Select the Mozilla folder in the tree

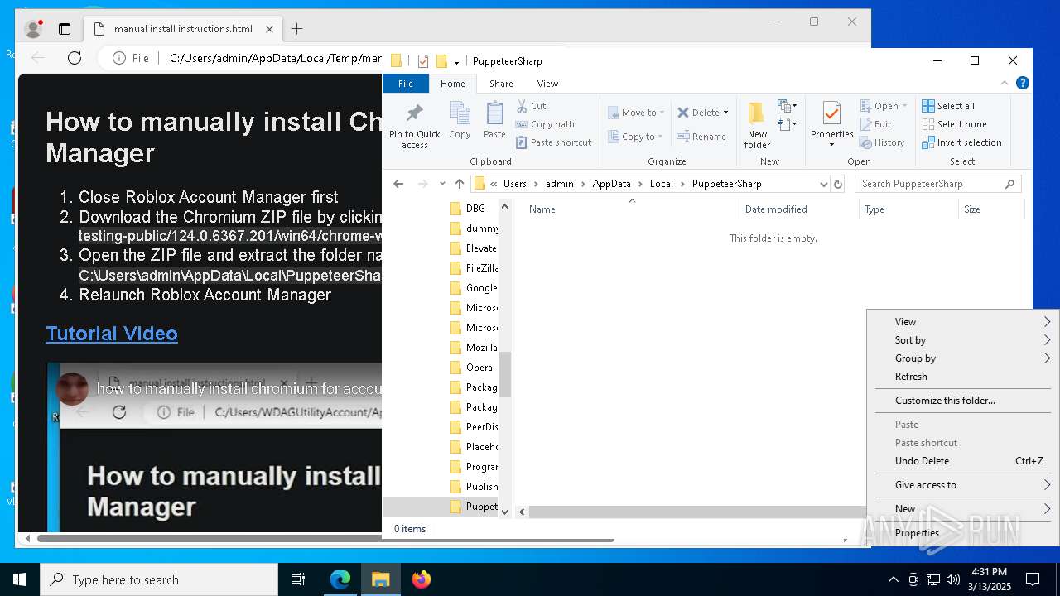[474, 348]
